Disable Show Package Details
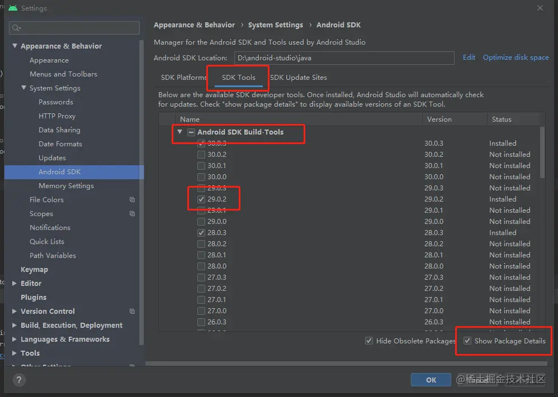The width and height of the screenshot is (558, 397). (x=466, y=341)
